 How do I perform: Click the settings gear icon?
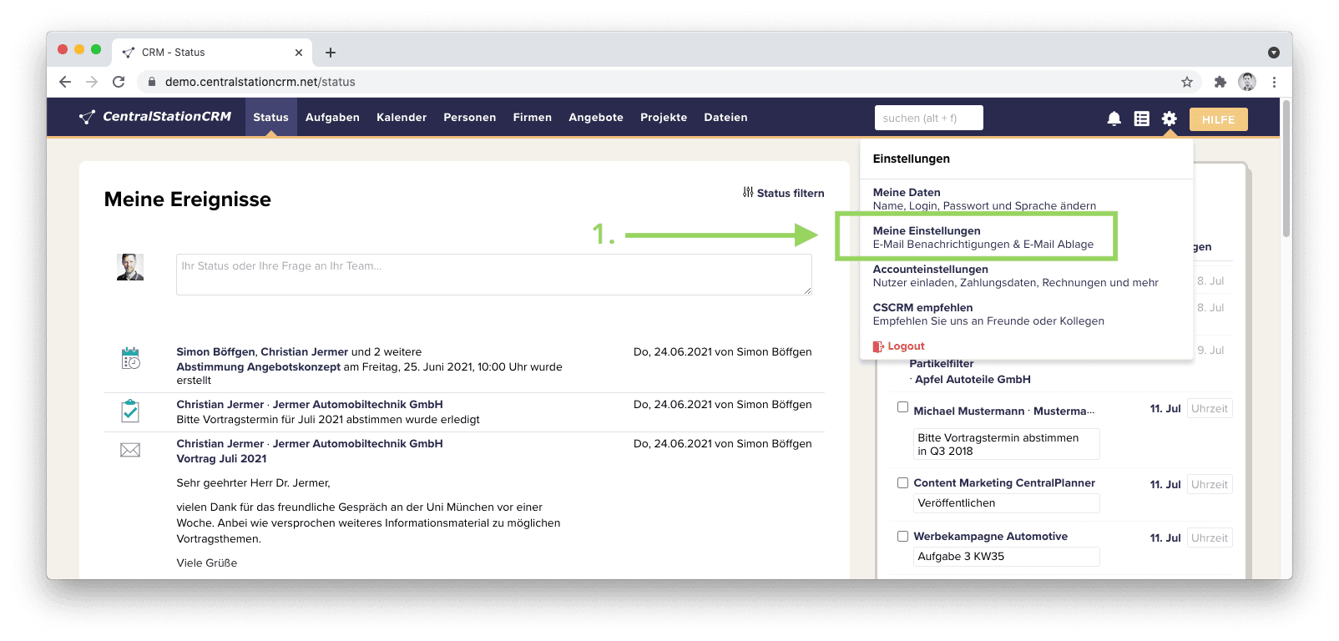coord(1169,119)
